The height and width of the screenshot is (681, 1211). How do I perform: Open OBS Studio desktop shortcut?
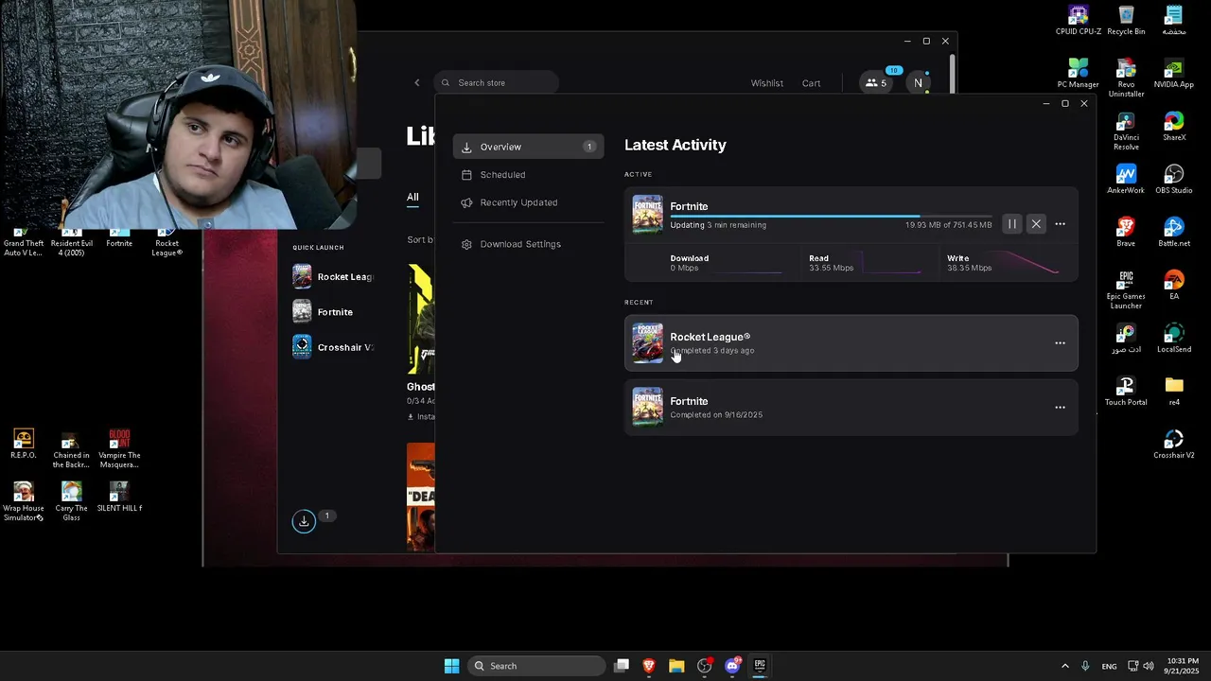(1174, 179)
